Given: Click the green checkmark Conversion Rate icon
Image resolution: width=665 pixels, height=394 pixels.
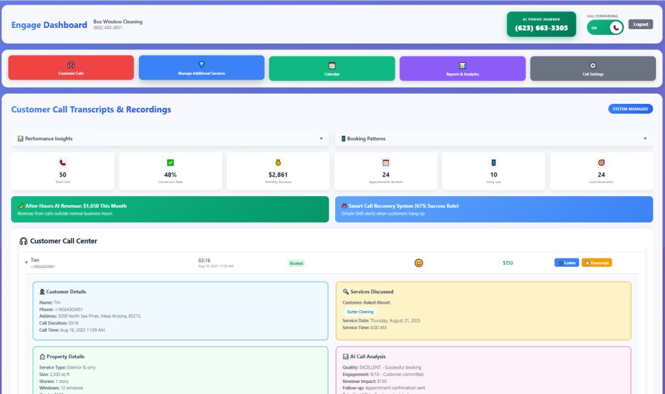Looking at the screenshot, I should [170, 163].
